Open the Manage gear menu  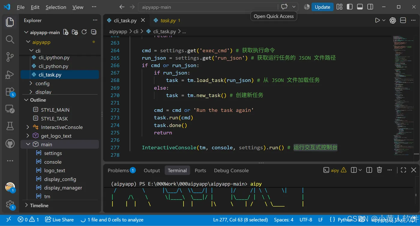click(x=10, y=205)
